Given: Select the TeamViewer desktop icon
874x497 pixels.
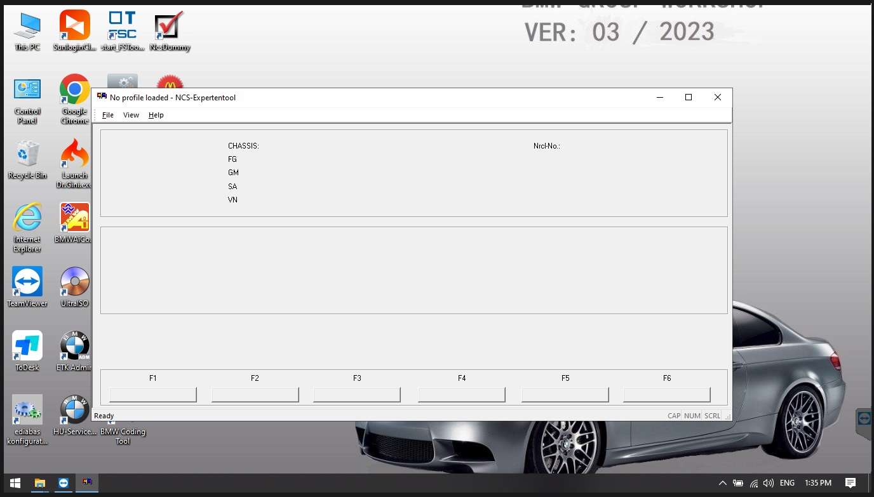Looking at the screenshot, I should pos(27,282).
